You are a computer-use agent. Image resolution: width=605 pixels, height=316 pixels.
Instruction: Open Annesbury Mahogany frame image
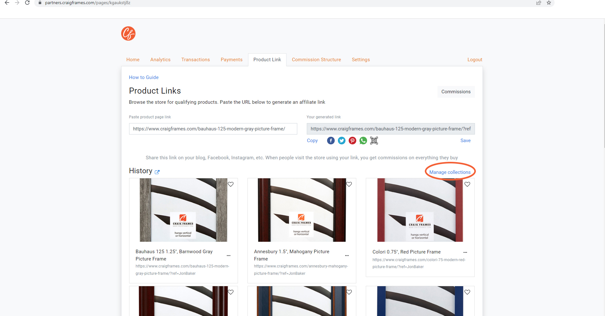pyautogui.click(x=302, y=210)
